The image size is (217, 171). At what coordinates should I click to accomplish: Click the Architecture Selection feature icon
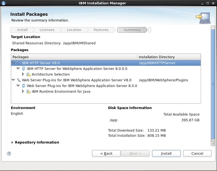tap(29, 74)
